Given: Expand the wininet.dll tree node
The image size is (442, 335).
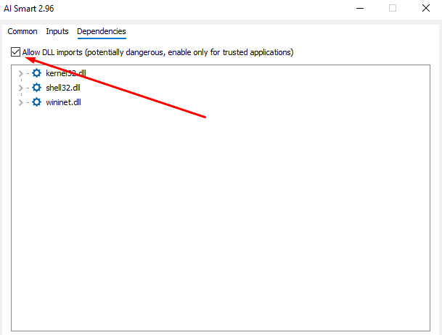Looking at the screenshot, I should click(x=20, y=102).
